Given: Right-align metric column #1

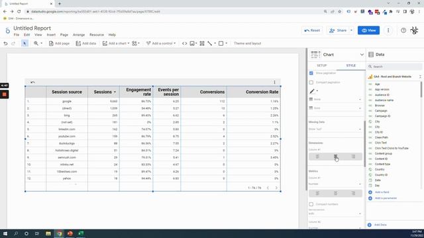Looking at the screenshot, I should point(353,193).
